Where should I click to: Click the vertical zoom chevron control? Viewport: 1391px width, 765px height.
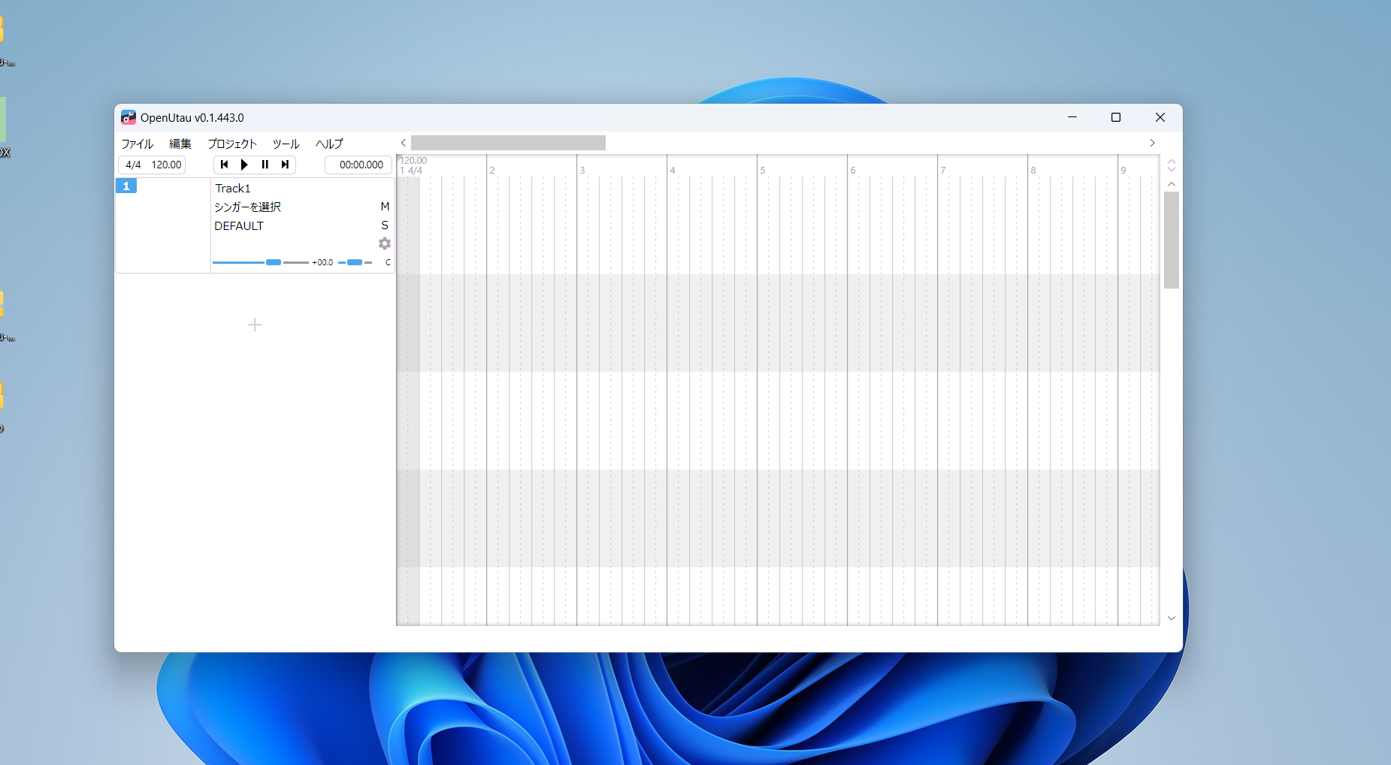point(1172,165)
